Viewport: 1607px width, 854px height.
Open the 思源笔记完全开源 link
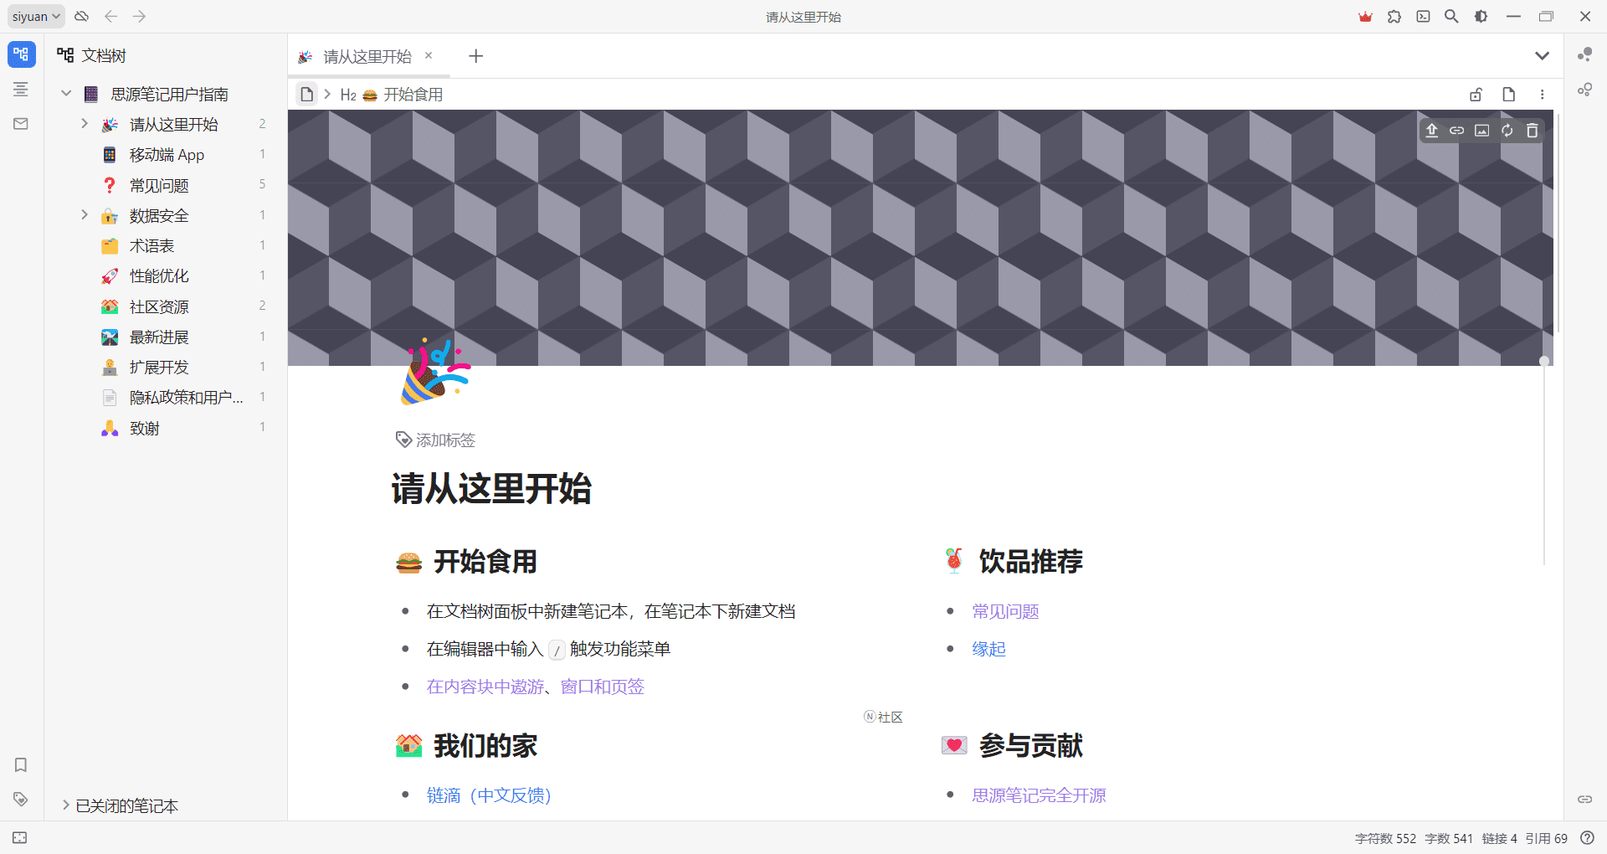pos(1039,795)
